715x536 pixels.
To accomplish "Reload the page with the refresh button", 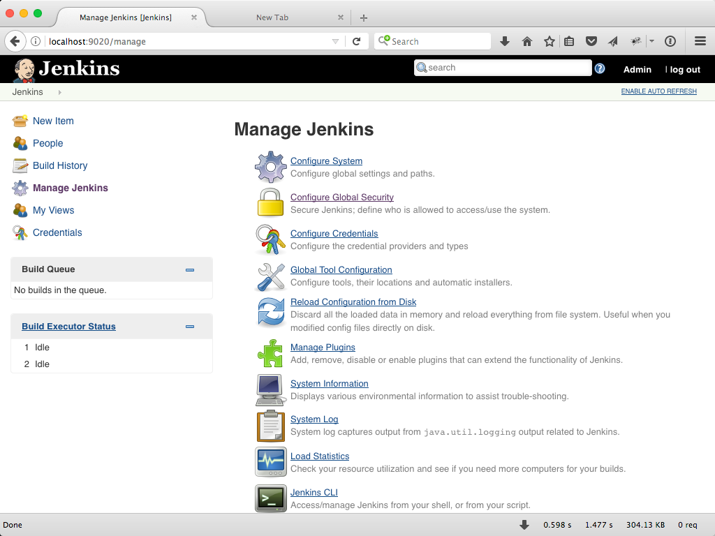I will (x=357, y=41).
